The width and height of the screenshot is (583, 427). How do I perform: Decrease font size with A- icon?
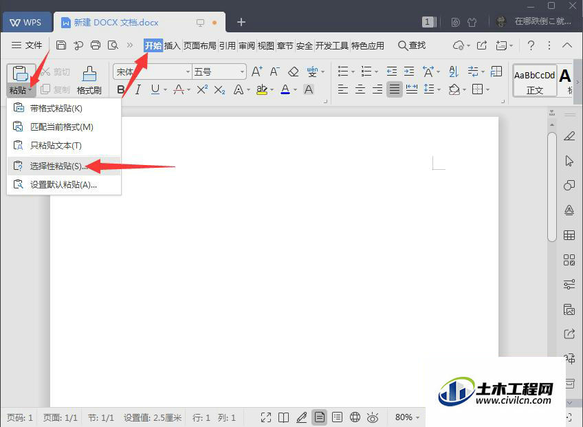pyautogui.click(x=274, y=71)
